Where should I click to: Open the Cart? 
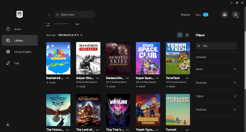tap(198, 15)
